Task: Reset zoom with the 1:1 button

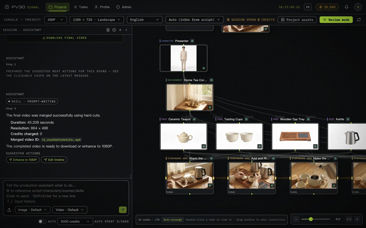Action: [349, 219]
